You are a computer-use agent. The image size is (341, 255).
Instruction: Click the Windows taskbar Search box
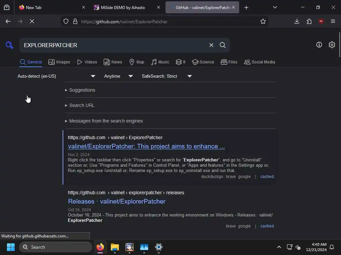coord(56,247)
